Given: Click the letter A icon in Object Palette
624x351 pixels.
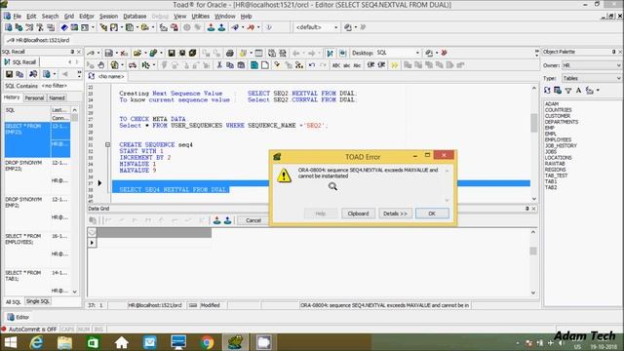Looking at the screenshot, I should [578, 91].
